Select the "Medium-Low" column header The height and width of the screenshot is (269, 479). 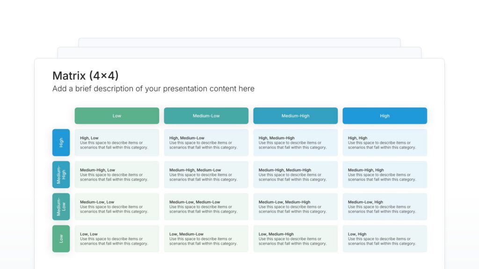point(206,116)
